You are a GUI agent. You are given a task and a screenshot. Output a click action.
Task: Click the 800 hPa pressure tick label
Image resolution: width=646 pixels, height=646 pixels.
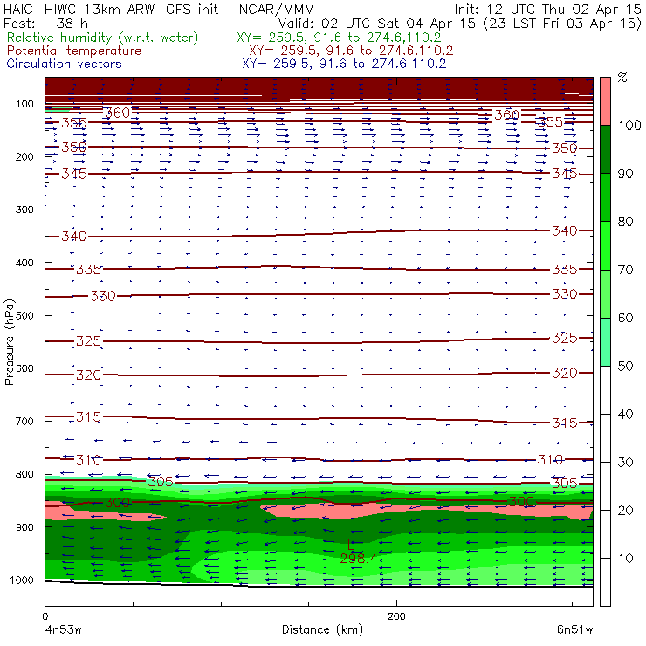pos(24,474)
